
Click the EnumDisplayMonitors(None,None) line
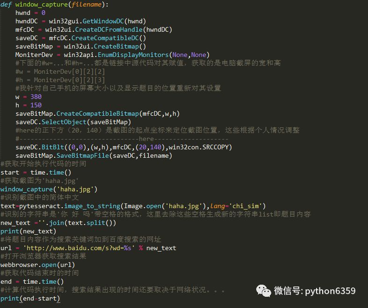112,55
